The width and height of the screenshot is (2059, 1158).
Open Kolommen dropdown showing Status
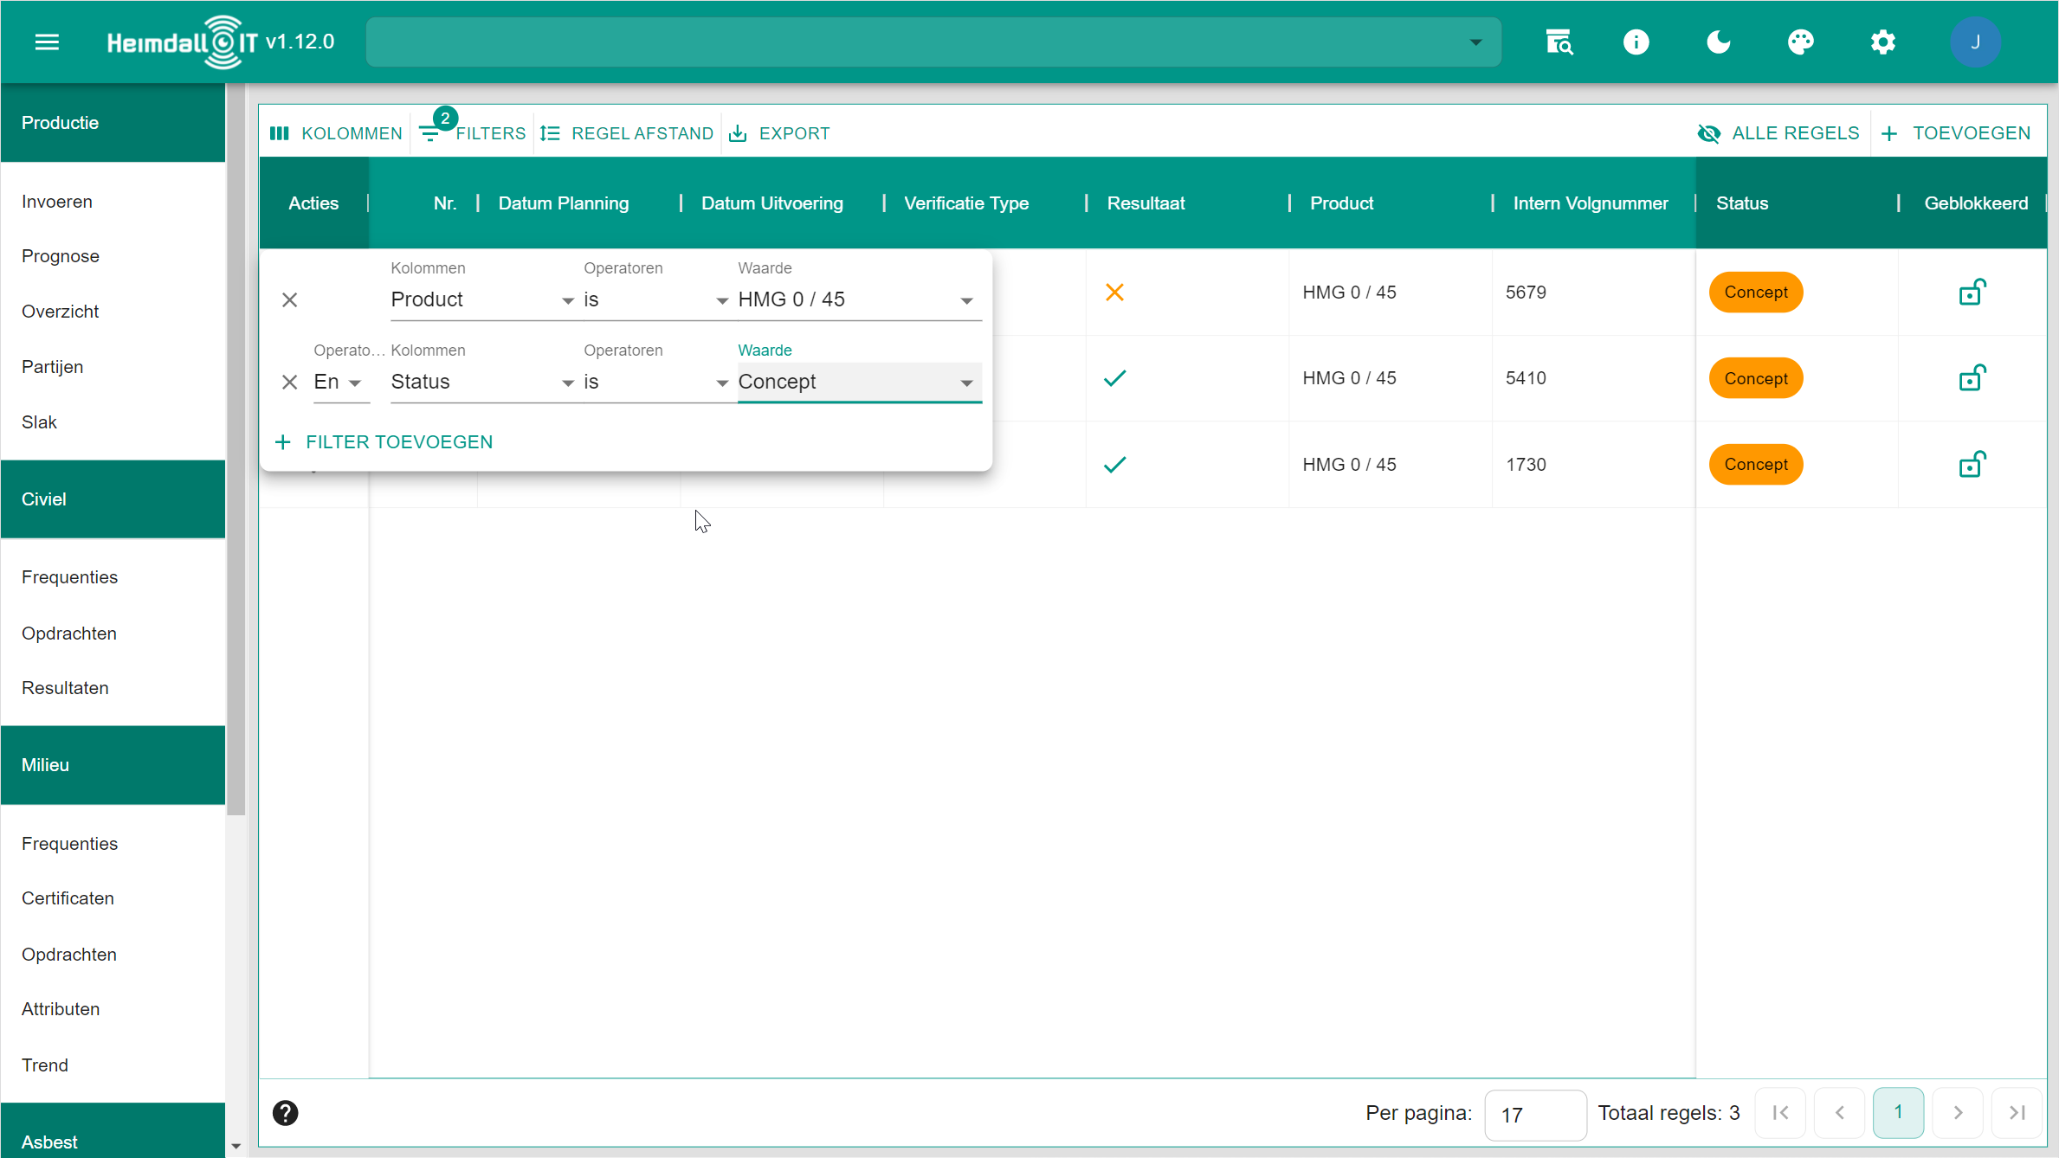coord(482,382)
